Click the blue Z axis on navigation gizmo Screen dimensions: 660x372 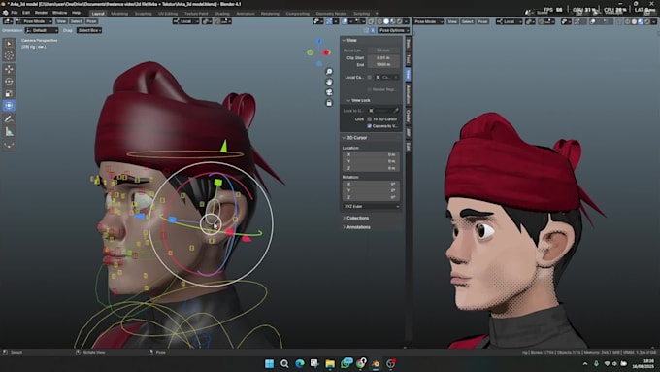tap(319, 42)
